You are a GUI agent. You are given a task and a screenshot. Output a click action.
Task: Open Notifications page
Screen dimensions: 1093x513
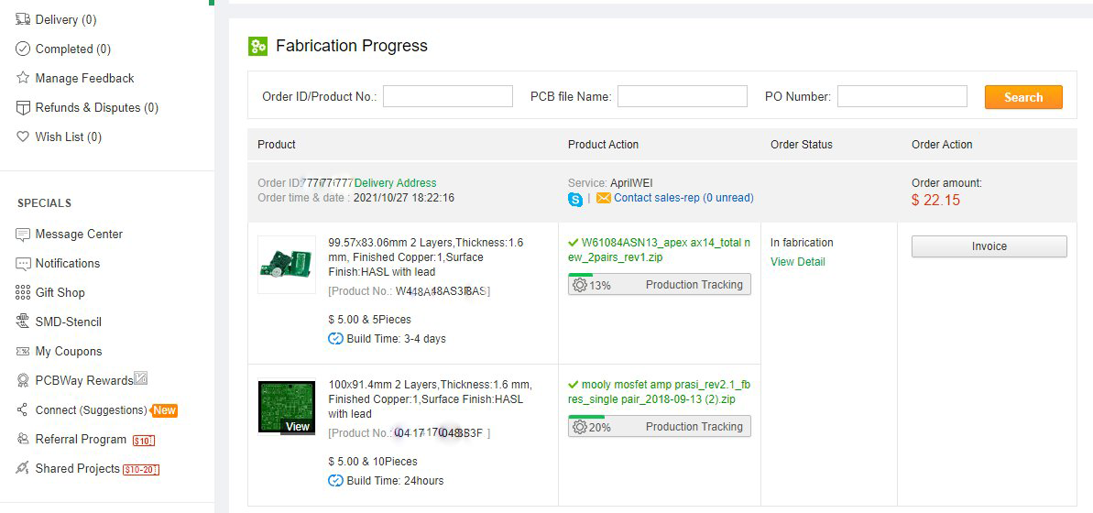(x=68, y=264)
